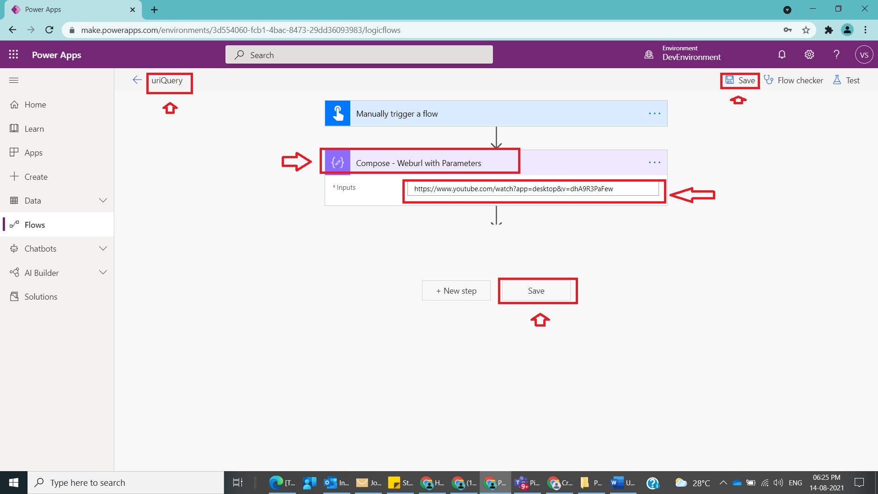The image size is (878, 494).
Task: Collapse the left navigation with hamburger menu
Action: tap(13, 80)
